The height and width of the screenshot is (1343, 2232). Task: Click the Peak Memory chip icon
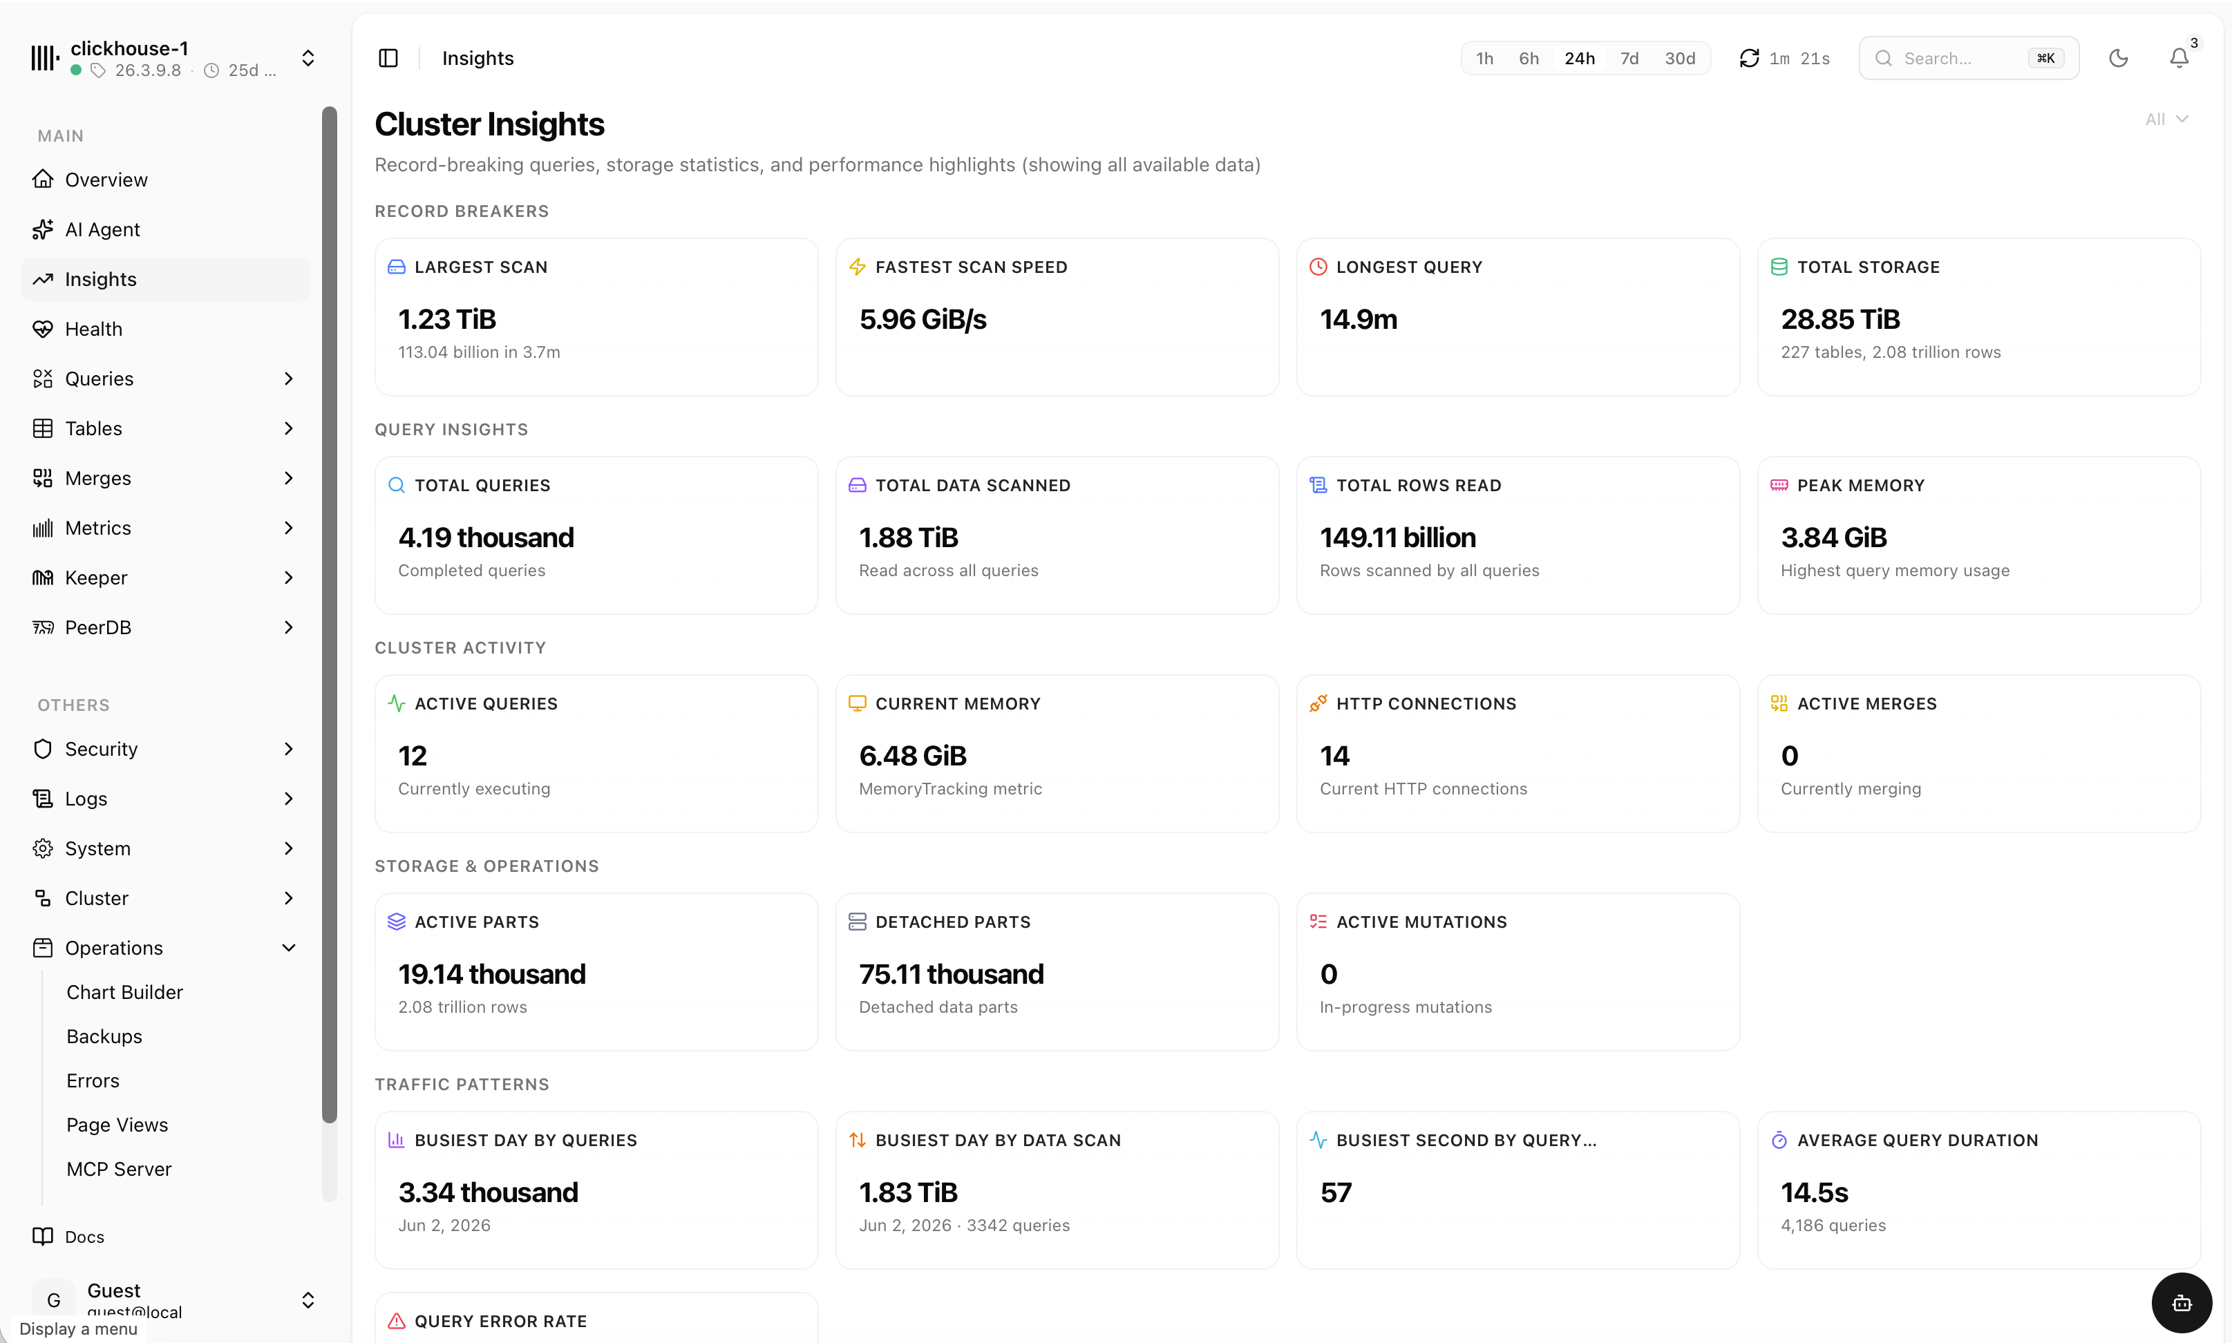[1779, 485]
